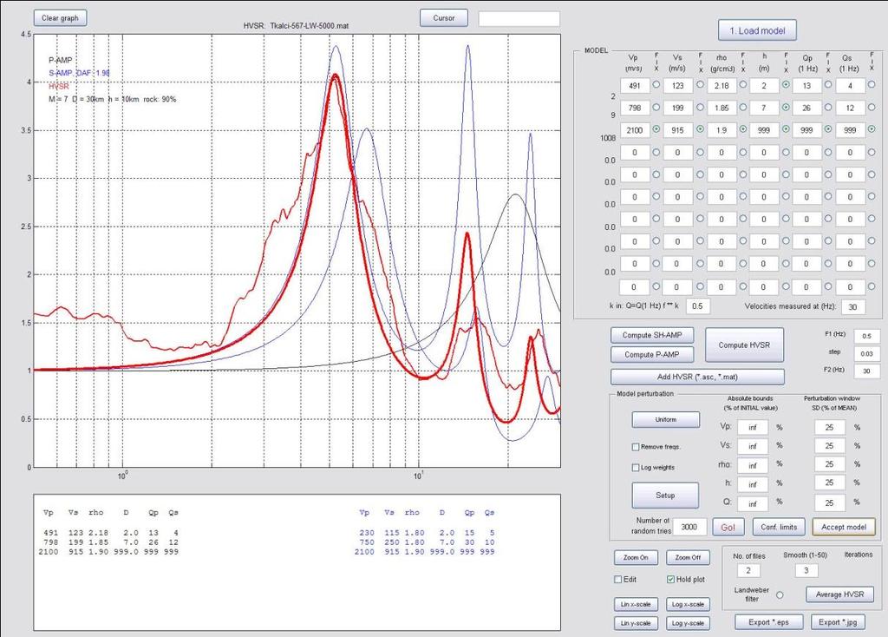Activate the Cursor button above graph
888x637 pixels.
coord(444,18)
